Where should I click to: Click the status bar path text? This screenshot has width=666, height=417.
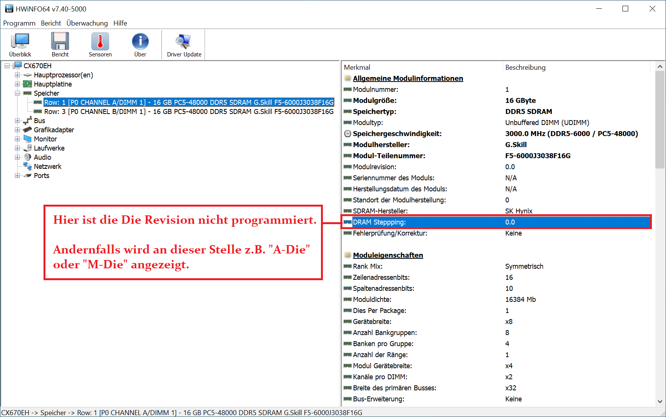(182, 412)
